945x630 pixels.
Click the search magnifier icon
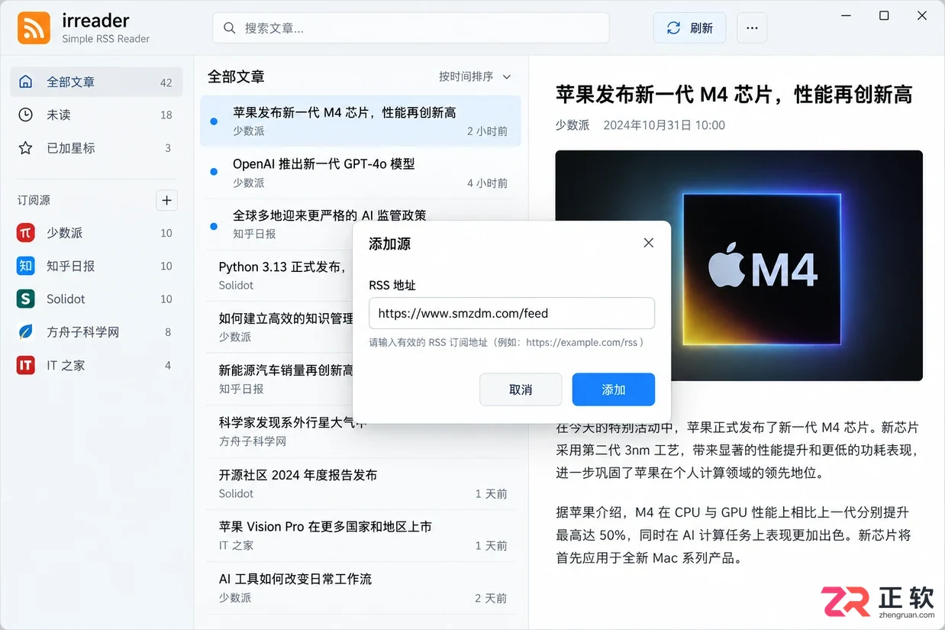point(229,28)
